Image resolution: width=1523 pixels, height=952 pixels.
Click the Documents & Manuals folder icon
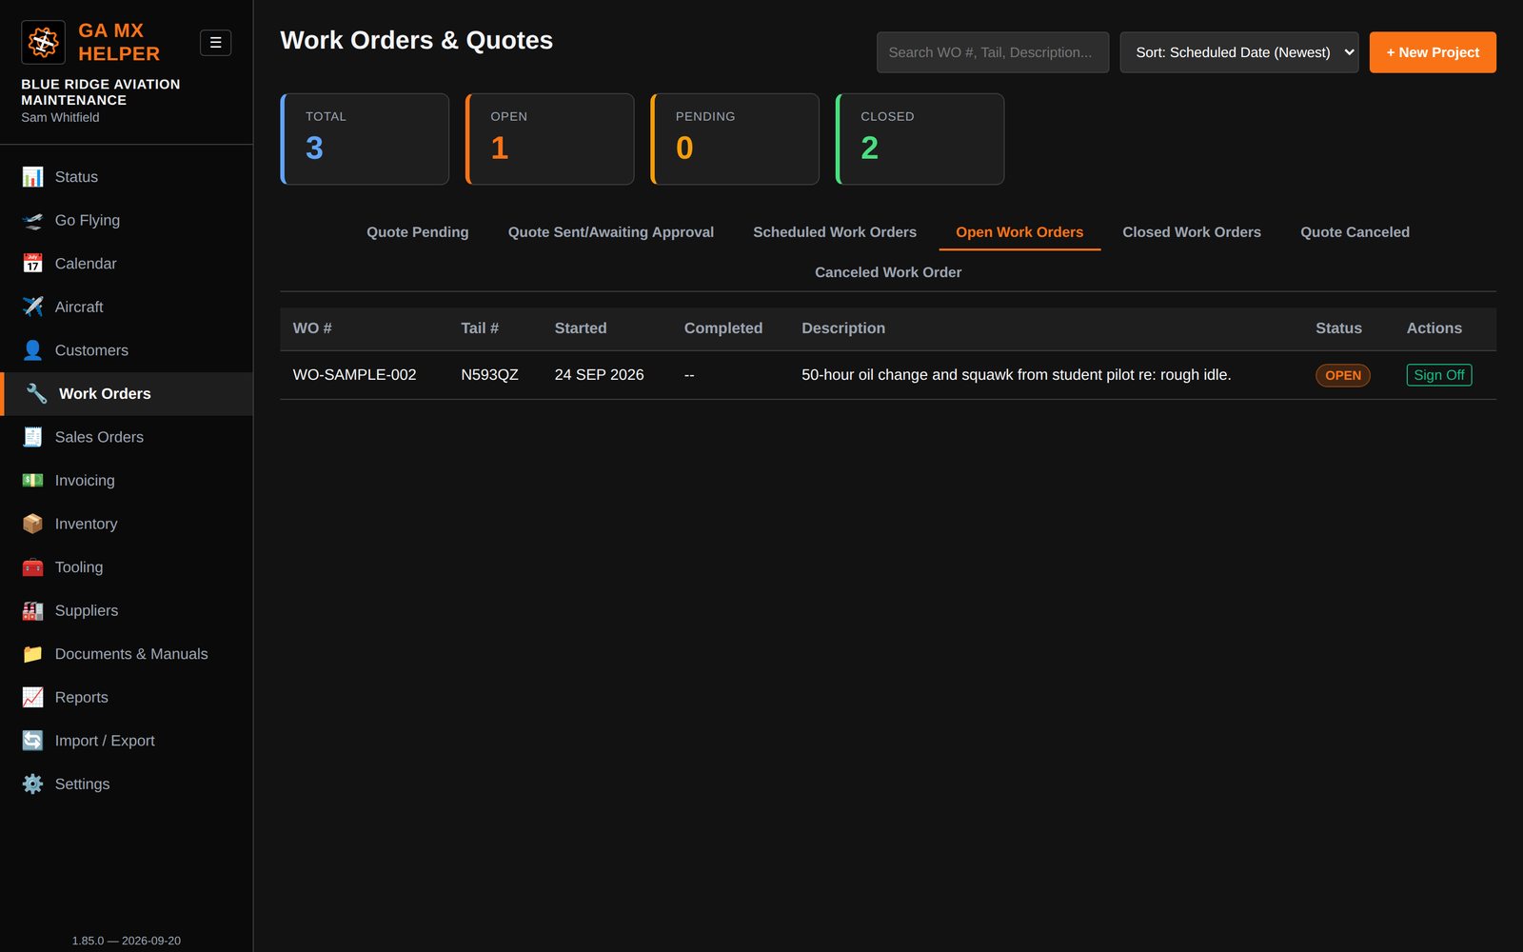pyautogui.click(x=32, y=653)
